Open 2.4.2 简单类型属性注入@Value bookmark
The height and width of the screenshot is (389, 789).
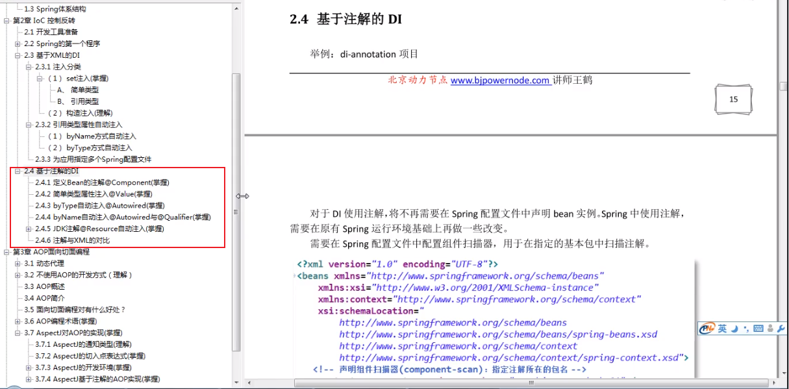94,194
